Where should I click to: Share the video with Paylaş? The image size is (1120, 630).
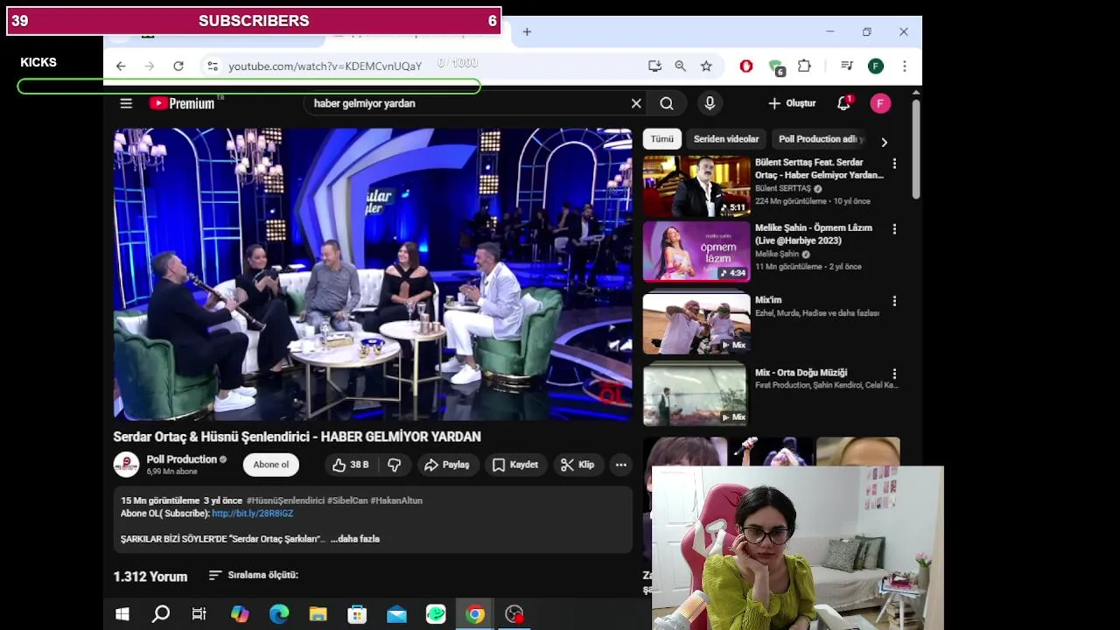(447, 465)
